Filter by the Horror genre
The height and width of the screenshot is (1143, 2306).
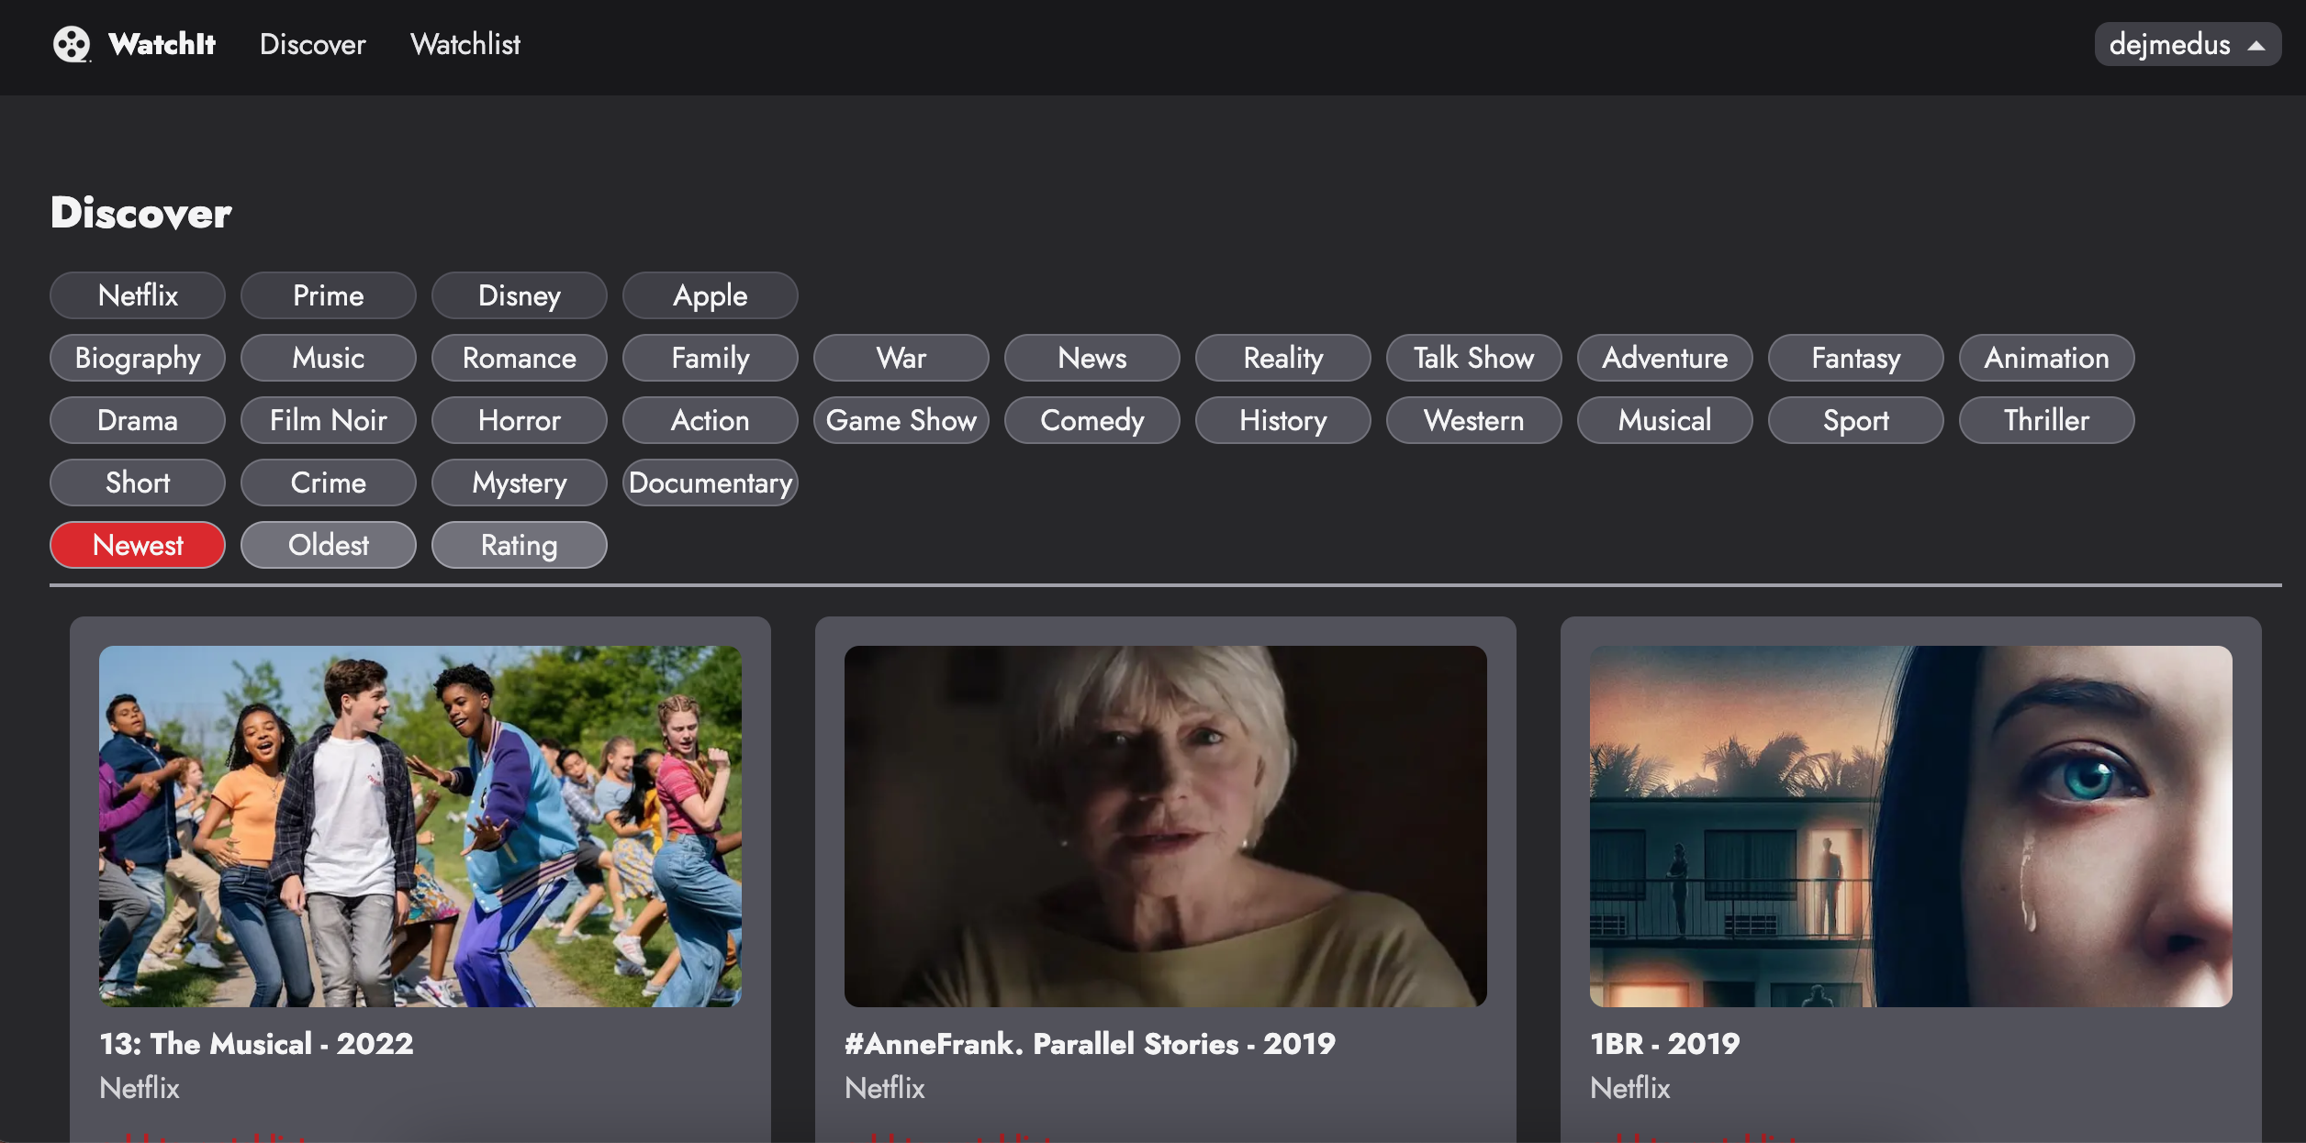click(519, 420)
